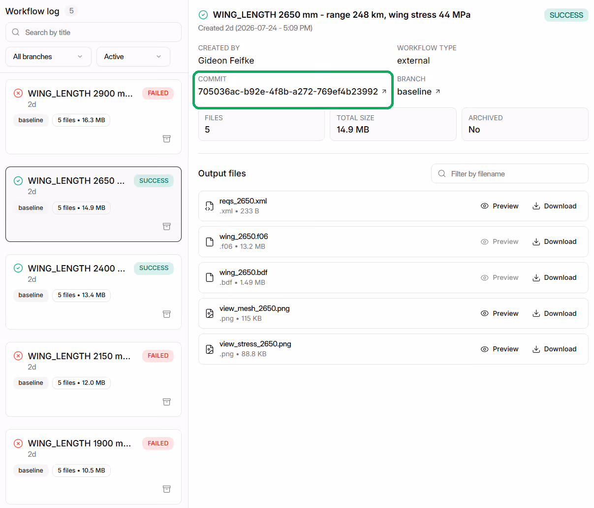This screenshot has width=594, height=508.
Task: Click '5 files • 10.5 MB' tag
Action: 81,470
